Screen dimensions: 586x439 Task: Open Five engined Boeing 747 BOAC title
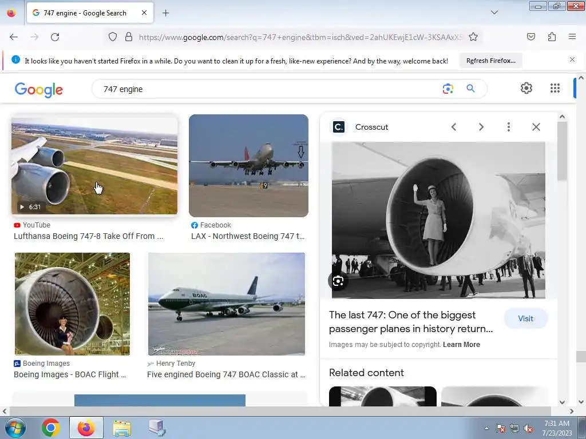tap(226, 374)
